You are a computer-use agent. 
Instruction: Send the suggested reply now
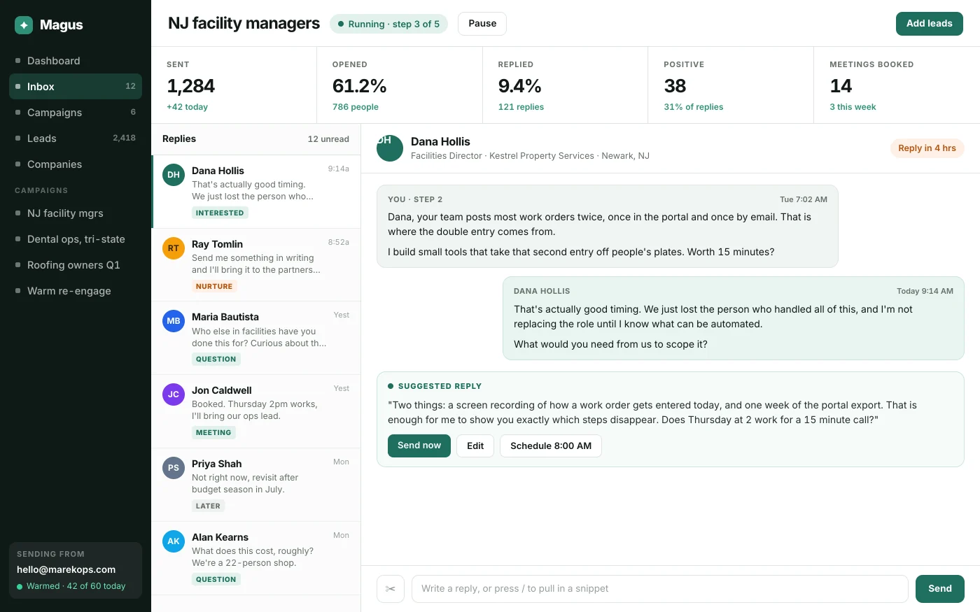pyautogui.click(x=419, y=446)
